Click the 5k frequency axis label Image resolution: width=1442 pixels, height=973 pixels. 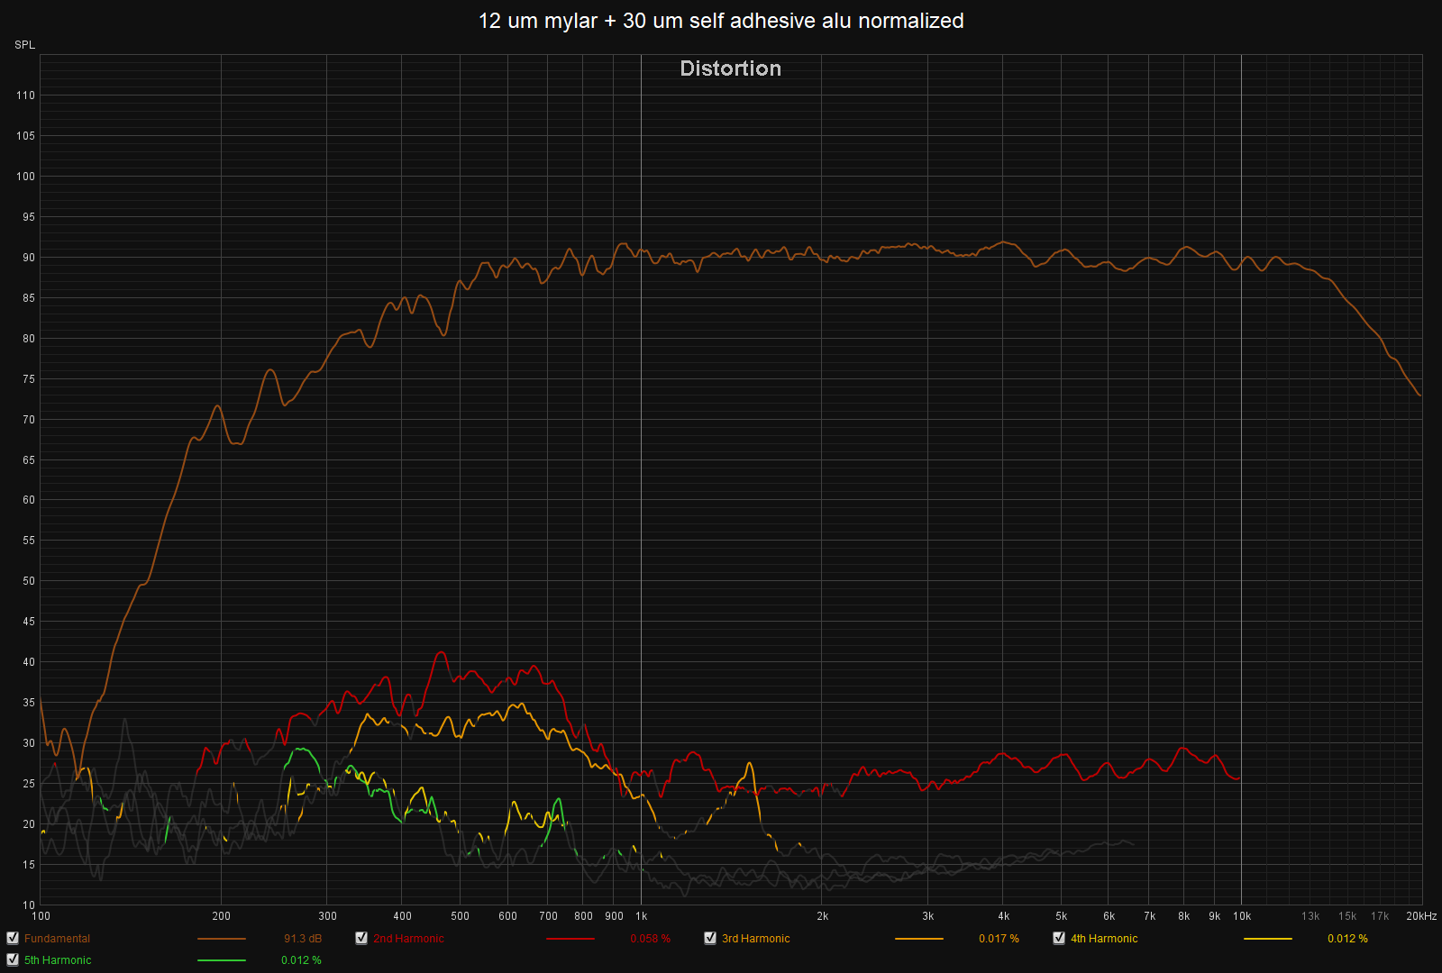coord(1061,916)
